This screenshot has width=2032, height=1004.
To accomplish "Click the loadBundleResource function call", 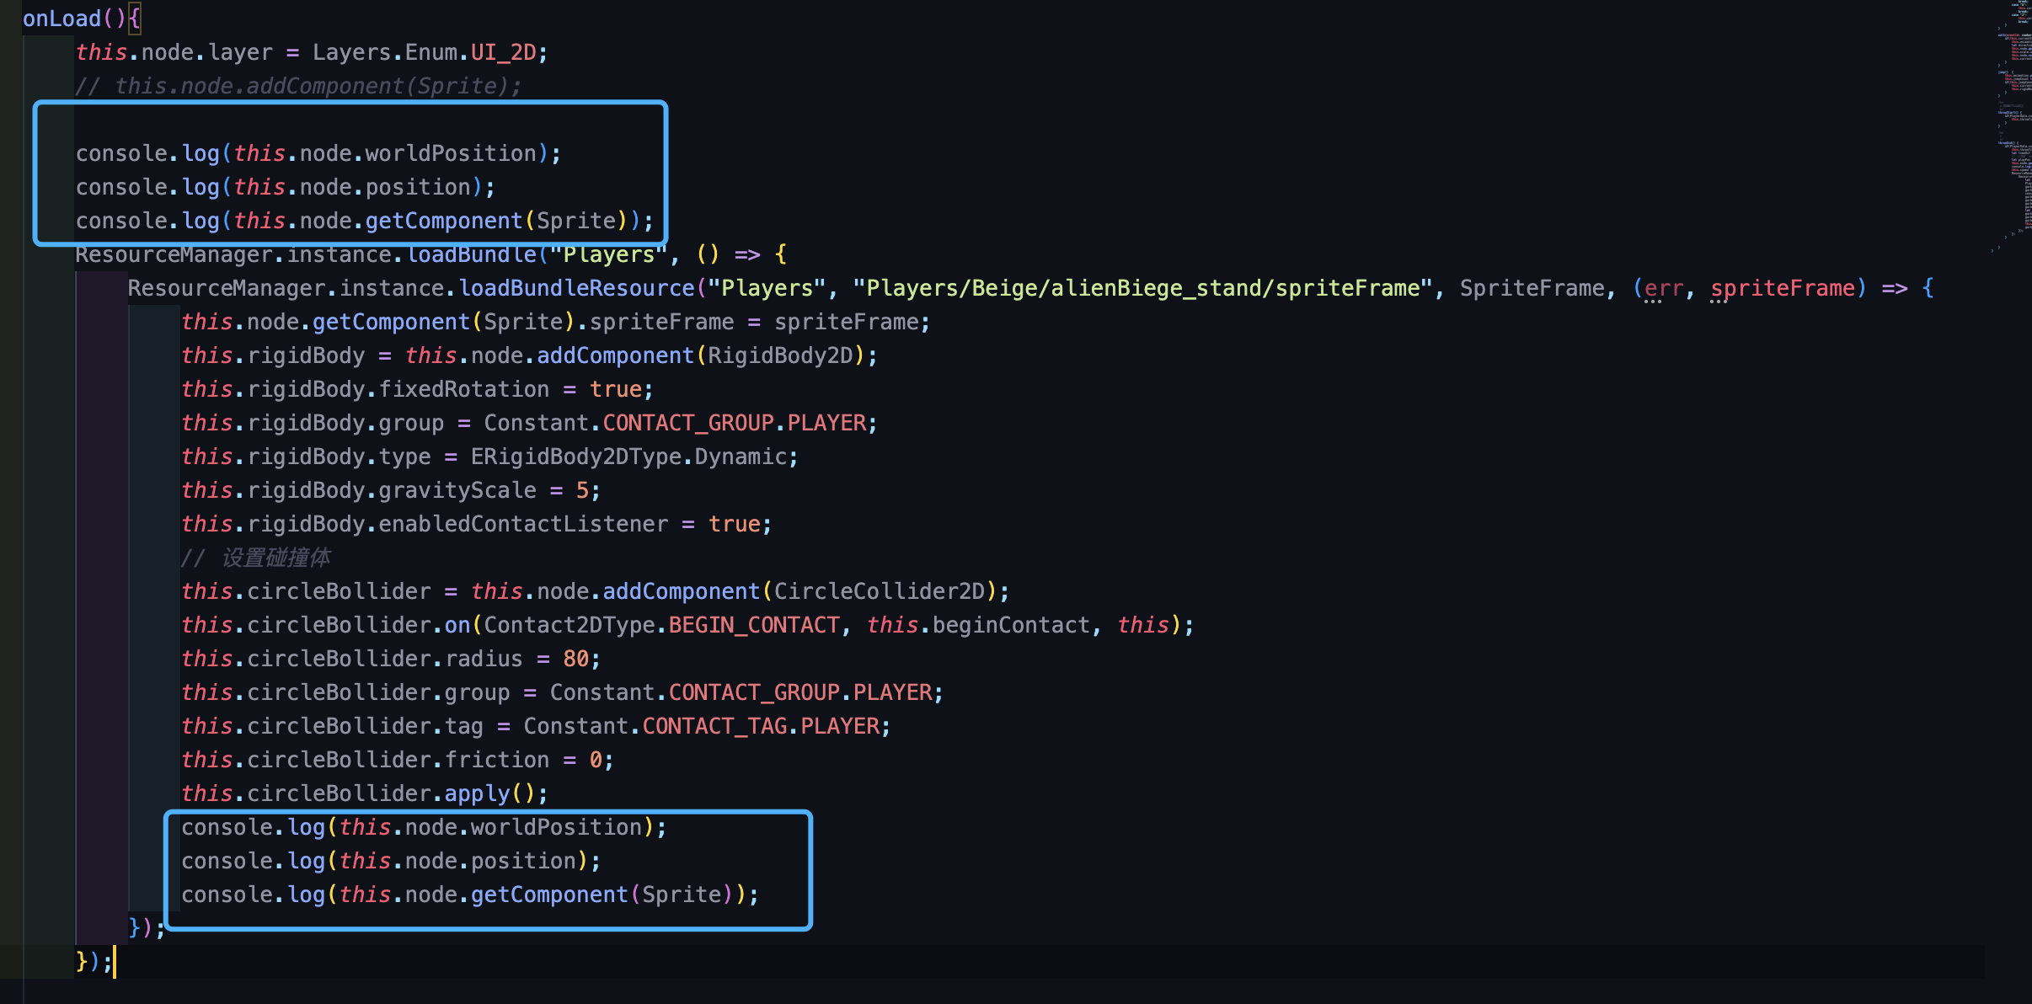I will click(576, 288).
